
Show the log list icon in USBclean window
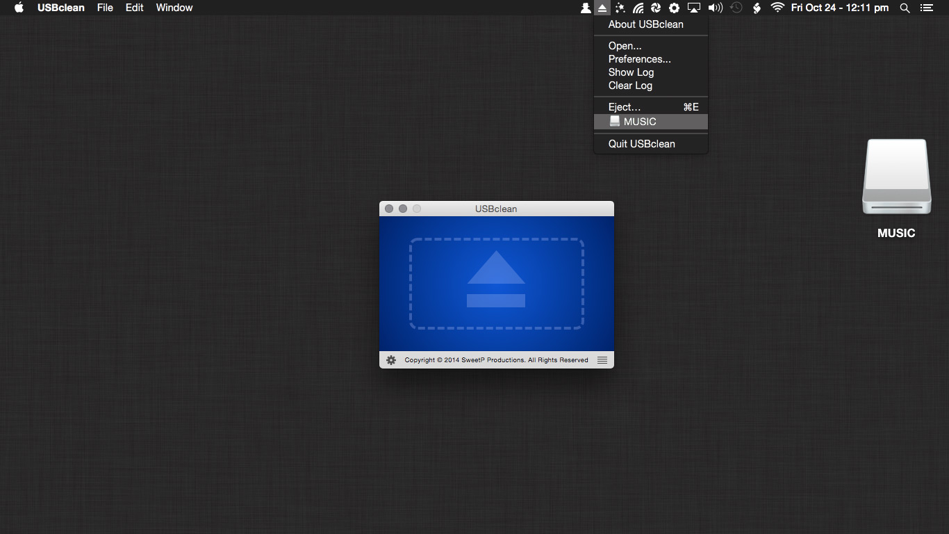(x=602, y=360)
